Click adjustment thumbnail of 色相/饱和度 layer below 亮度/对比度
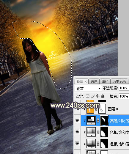 click(x=91, y=132)
